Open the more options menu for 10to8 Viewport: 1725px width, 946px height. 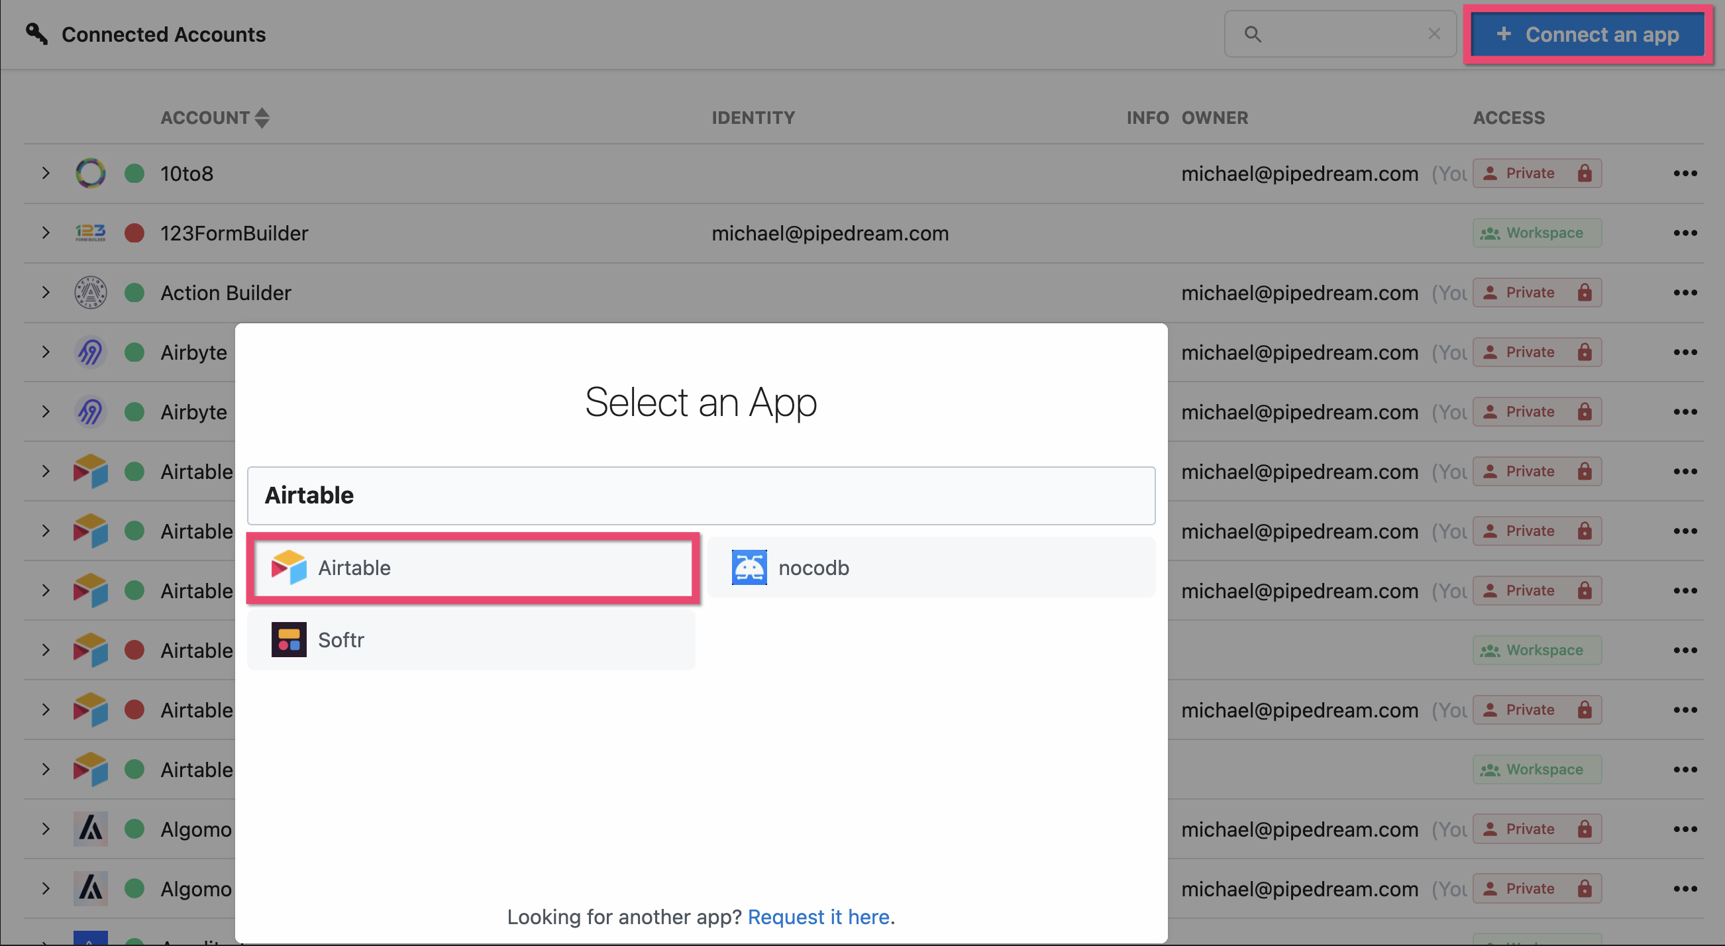pyautogui.click(x=1685, y=174)
